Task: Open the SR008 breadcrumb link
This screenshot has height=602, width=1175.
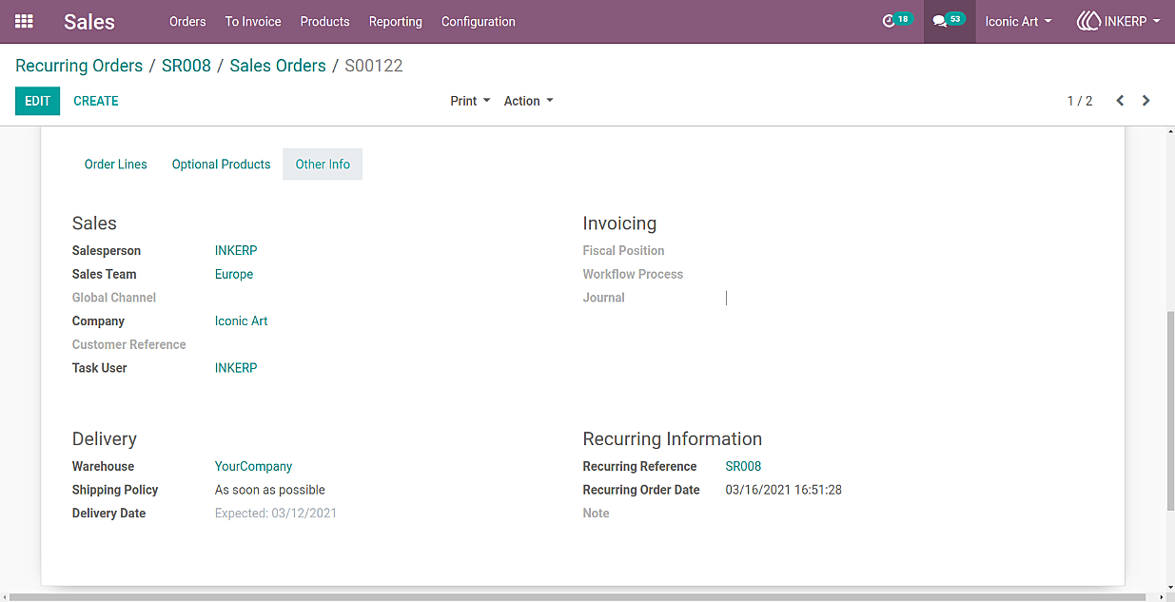Action: tap(186, 66)
